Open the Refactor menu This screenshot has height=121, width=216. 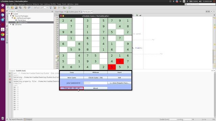(36, 4)
